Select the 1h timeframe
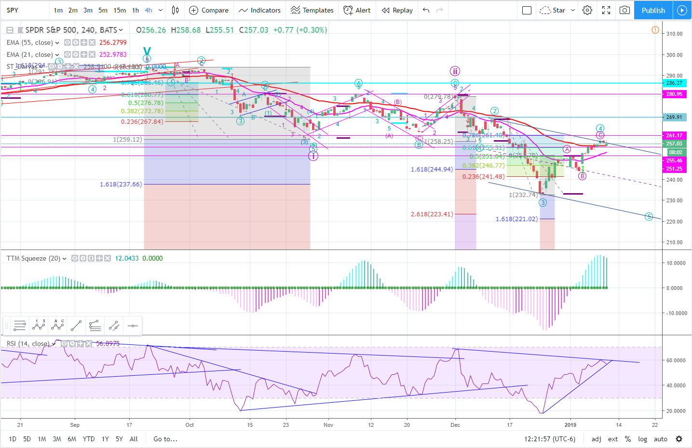 136,10
